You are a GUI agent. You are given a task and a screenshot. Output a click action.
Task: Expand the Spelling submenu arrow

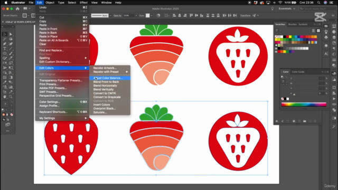[86, 58]
